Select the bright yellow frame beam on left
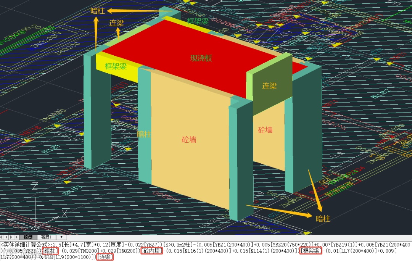The image size is (412, 261). tap(117, 67)
